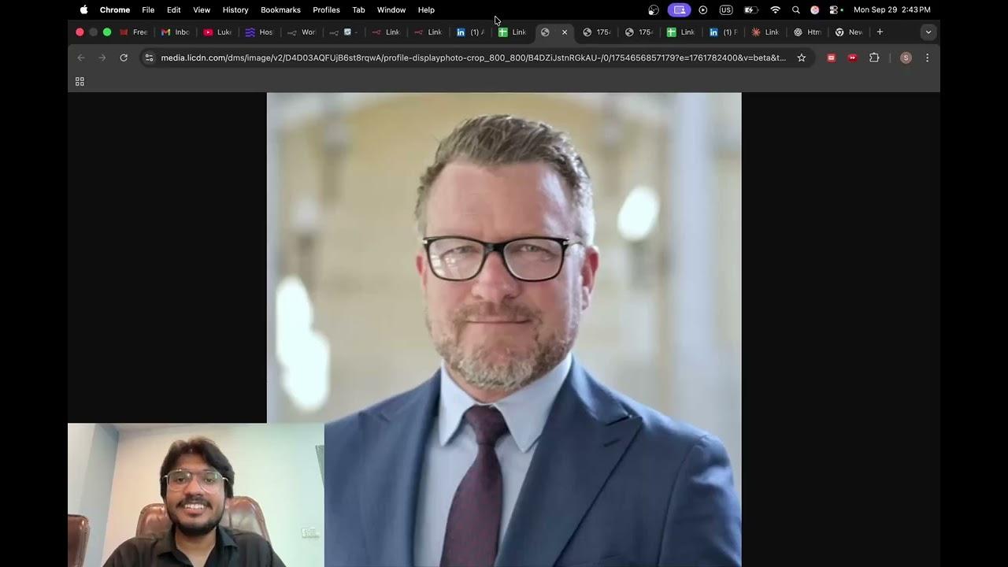Close the active image tab
The width and height of the screenshot is (1008, 567).
pos(564,32)
